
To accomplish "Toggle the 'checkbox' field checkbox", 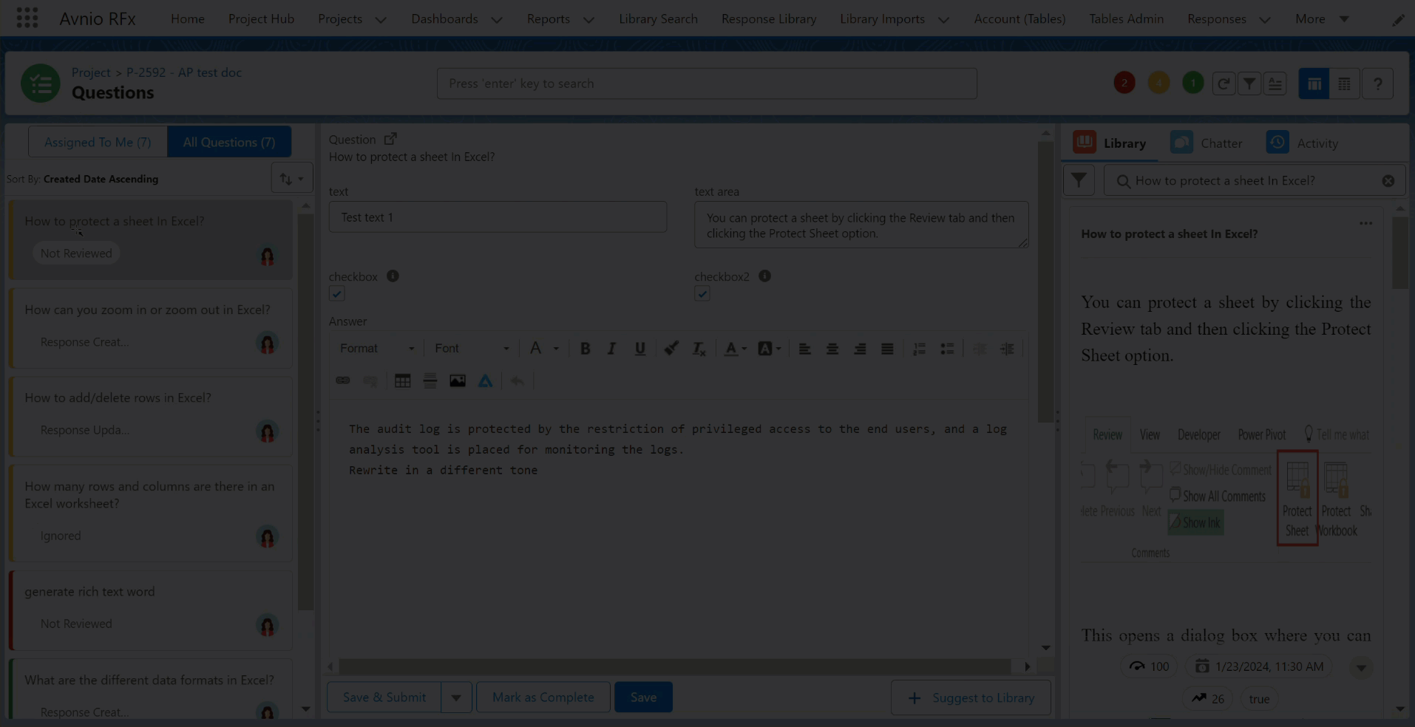I will (x=336, y=293).
